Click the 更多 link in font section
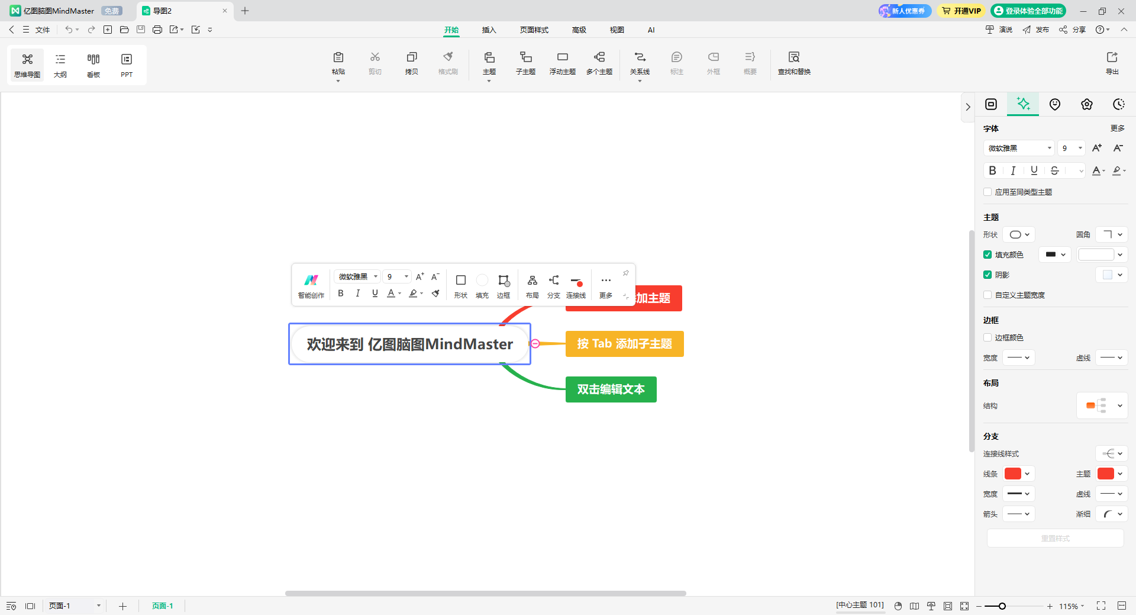 (1118, 128)
